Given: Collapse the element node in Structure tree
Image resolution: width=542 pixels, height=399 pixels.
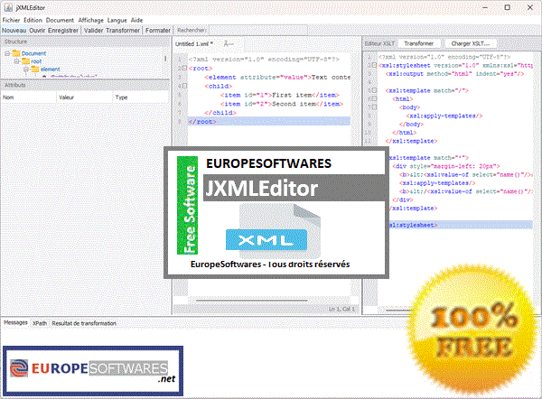Looking at the screenshot, I should 26,70.
